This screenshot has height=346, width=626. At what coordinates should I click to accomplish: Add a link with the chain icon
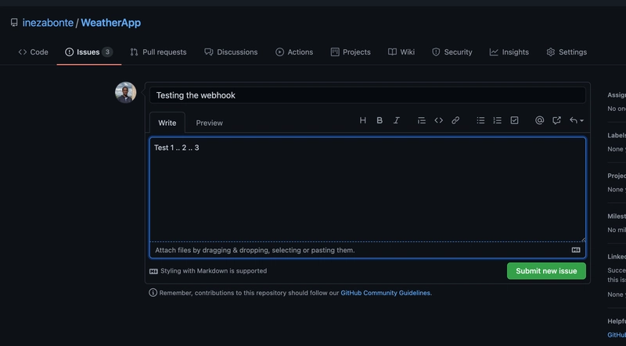455,120
